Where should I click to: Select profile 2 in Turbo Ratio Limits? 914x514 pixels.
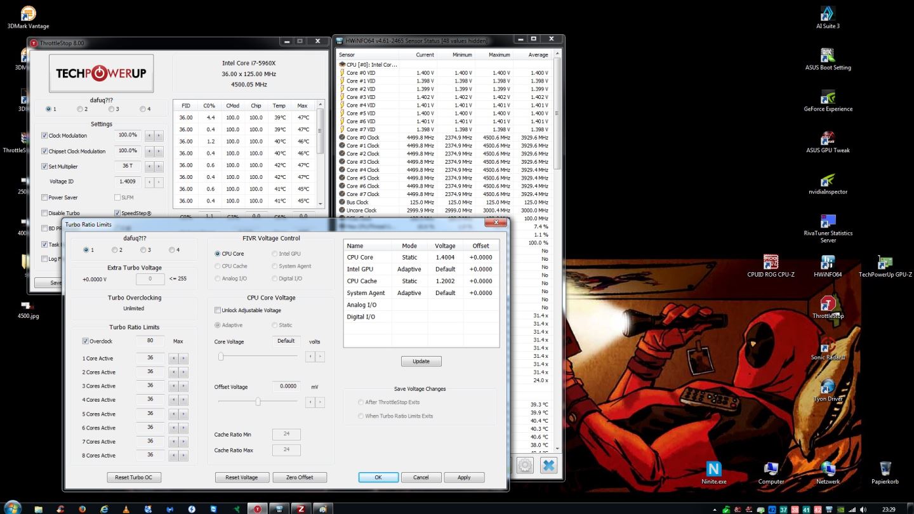pyautogui.click(x=114, y=250)
